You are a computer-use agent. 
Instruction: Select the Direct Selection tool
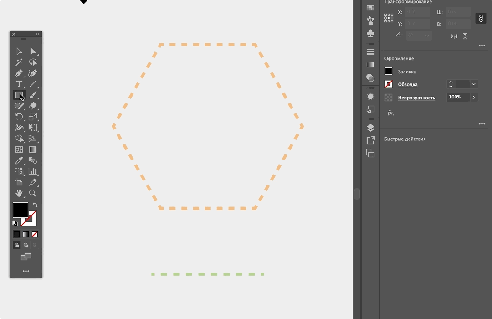(x=33, y=51)
